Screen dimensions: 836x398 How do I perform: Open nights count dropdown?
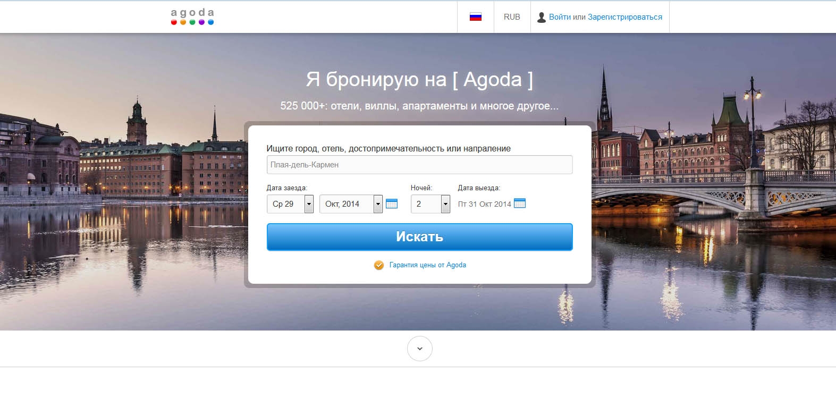coord(430,204)
